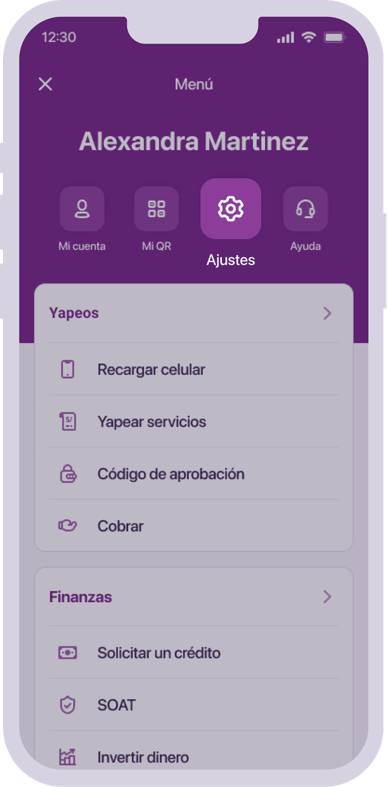The height and width of the screenshot is (787, 387).
Task: Open the Ajustes gear icon
Action: 230,209
